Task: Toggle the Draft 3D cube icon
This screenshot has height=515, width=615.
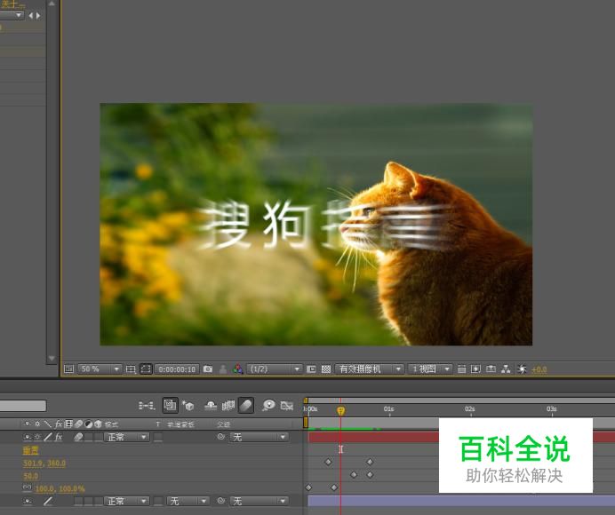Action: click(x=188, y=405)
